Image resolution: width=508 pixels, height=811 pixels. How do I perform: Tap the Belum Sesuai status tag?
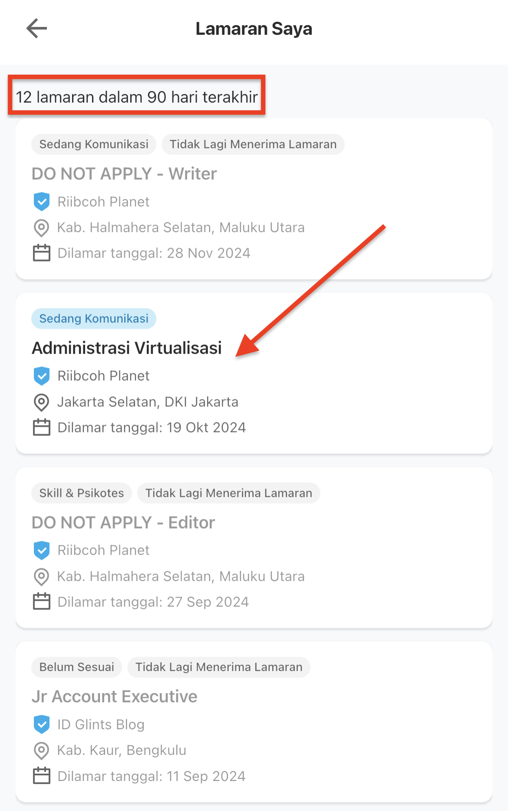pos(77,667)
